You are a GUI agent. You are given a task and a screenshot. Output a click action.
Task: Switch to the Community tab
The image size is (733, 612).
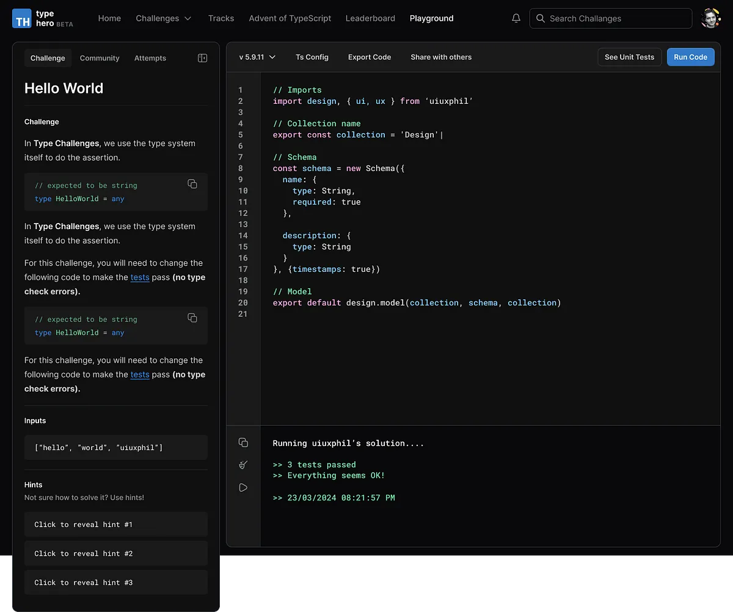pos(100,58)
